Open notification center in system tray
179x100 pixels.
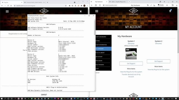click(x=176, y=99)
